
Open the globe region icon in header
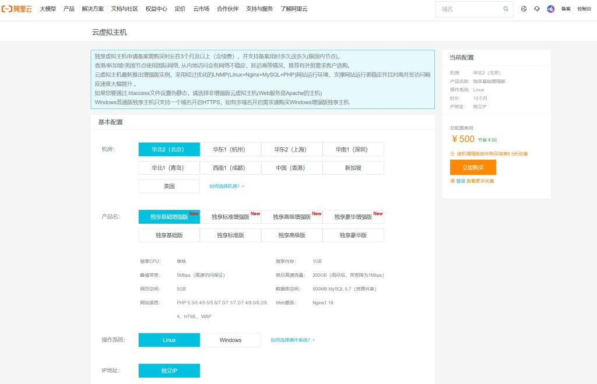click(524, 9)
